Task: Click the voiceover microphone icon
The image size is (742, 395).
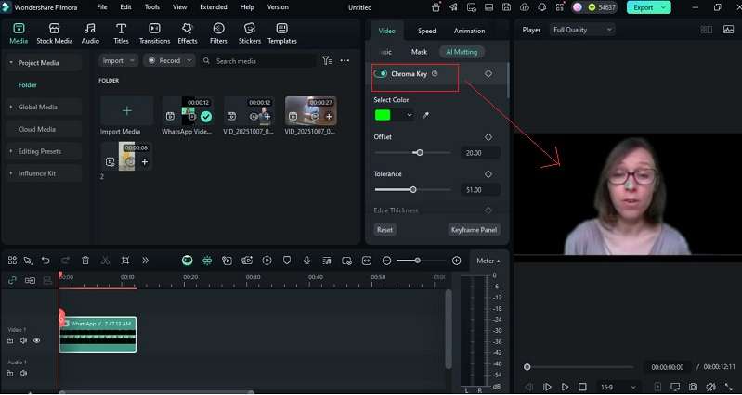Action: pos(306,261)
